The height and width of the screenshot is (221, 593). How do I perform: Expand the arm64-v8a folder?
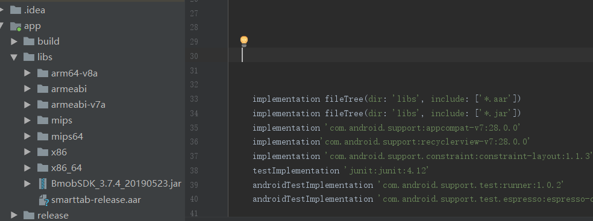[x=27, y=73]
